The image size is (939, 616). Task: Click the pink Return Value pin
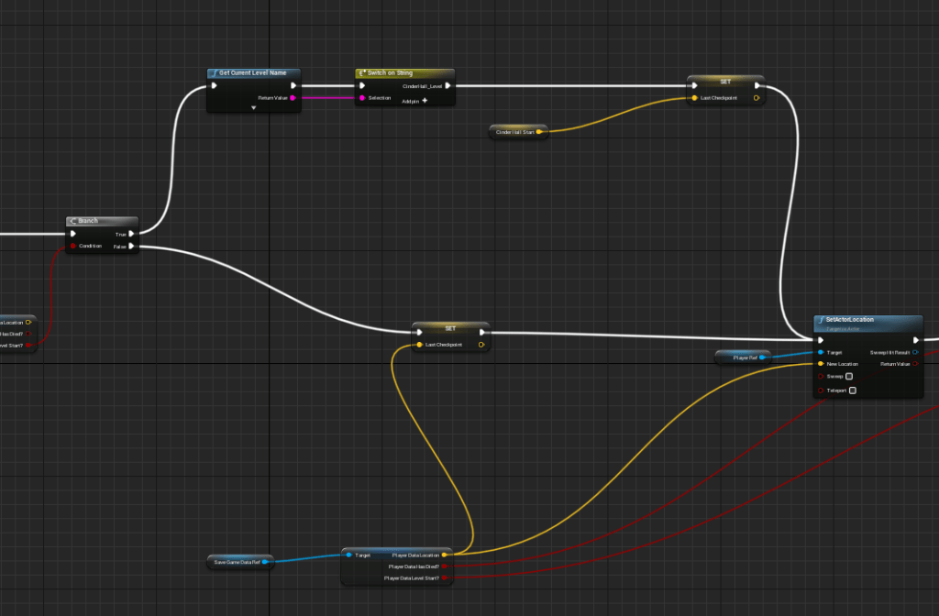(x=292, y=98)
